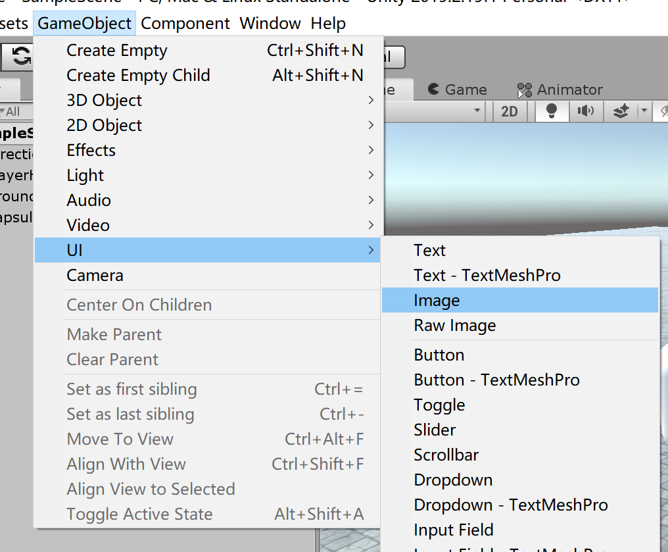Switch to the Game tab
The width and height of the screenshot is (668, 552).
[x=458, y=89]
